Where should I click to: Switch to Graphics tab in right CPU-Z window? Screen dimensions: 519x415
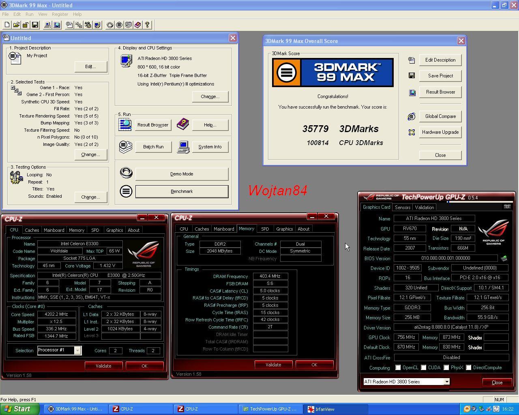click(284, 229)
